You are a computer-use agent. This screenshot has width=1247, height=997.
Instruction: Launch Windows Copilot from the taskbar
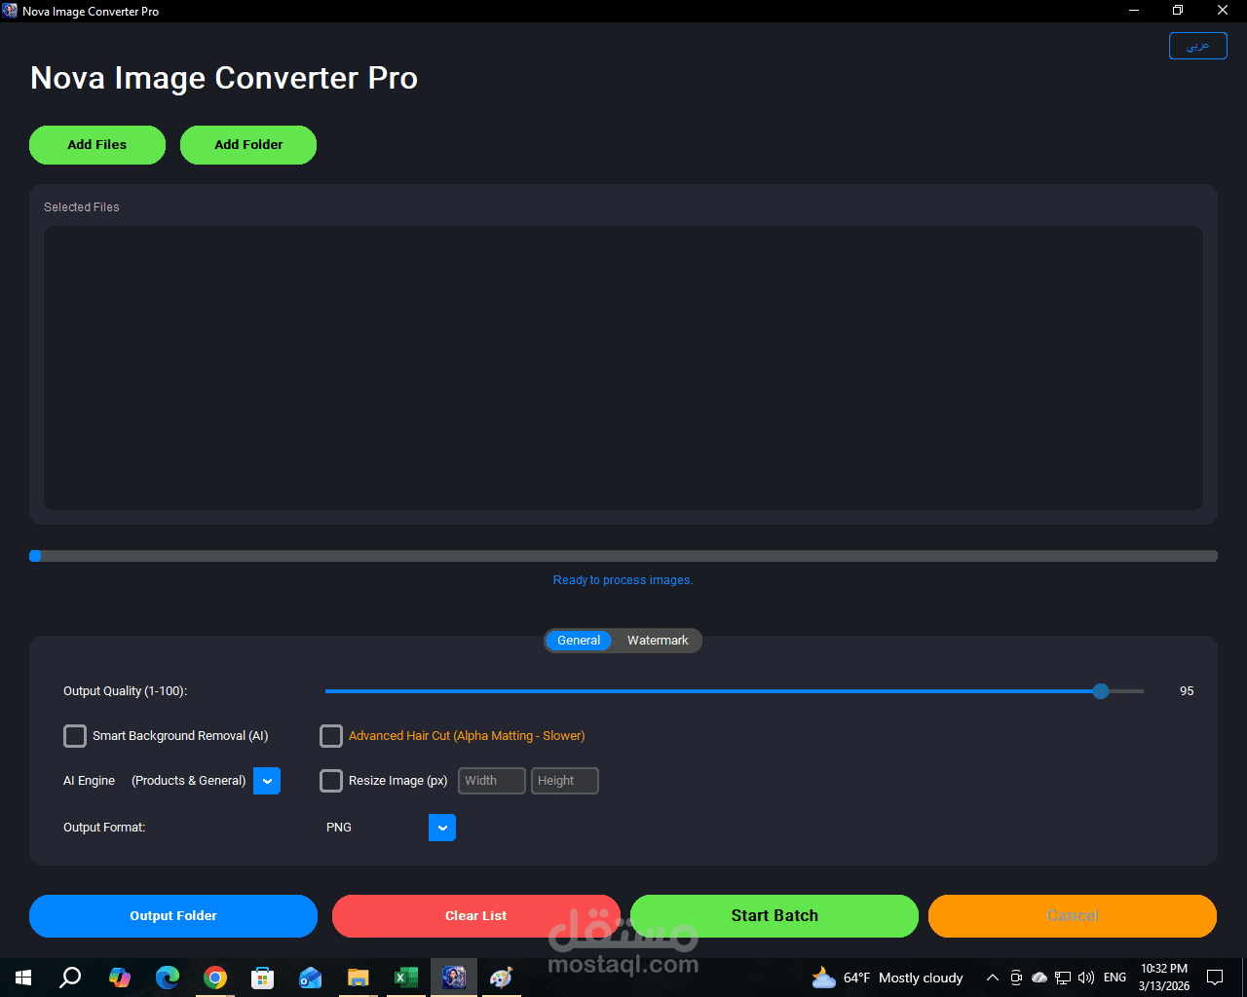pos(120,977)
